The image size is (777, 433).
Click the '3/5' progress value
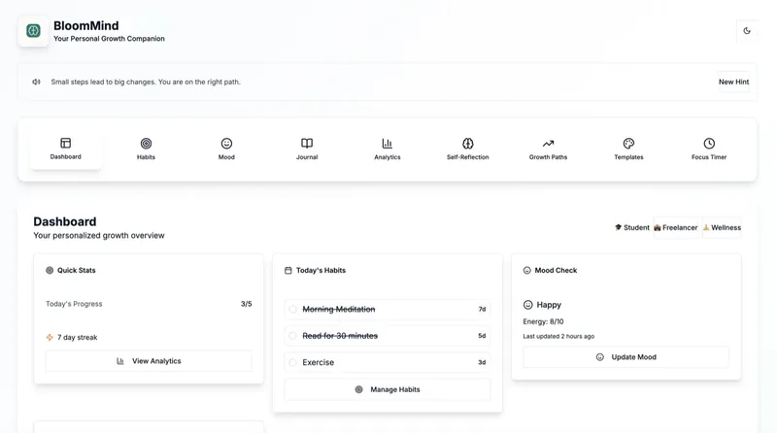[247, 304]
